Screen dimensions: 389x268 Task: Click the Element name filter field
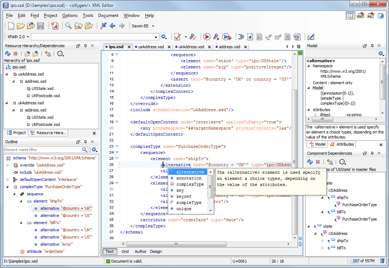tap(42, 150)
